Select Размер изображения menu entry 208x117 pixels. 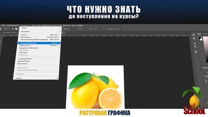pyautogui.click(x=39, y=43)
